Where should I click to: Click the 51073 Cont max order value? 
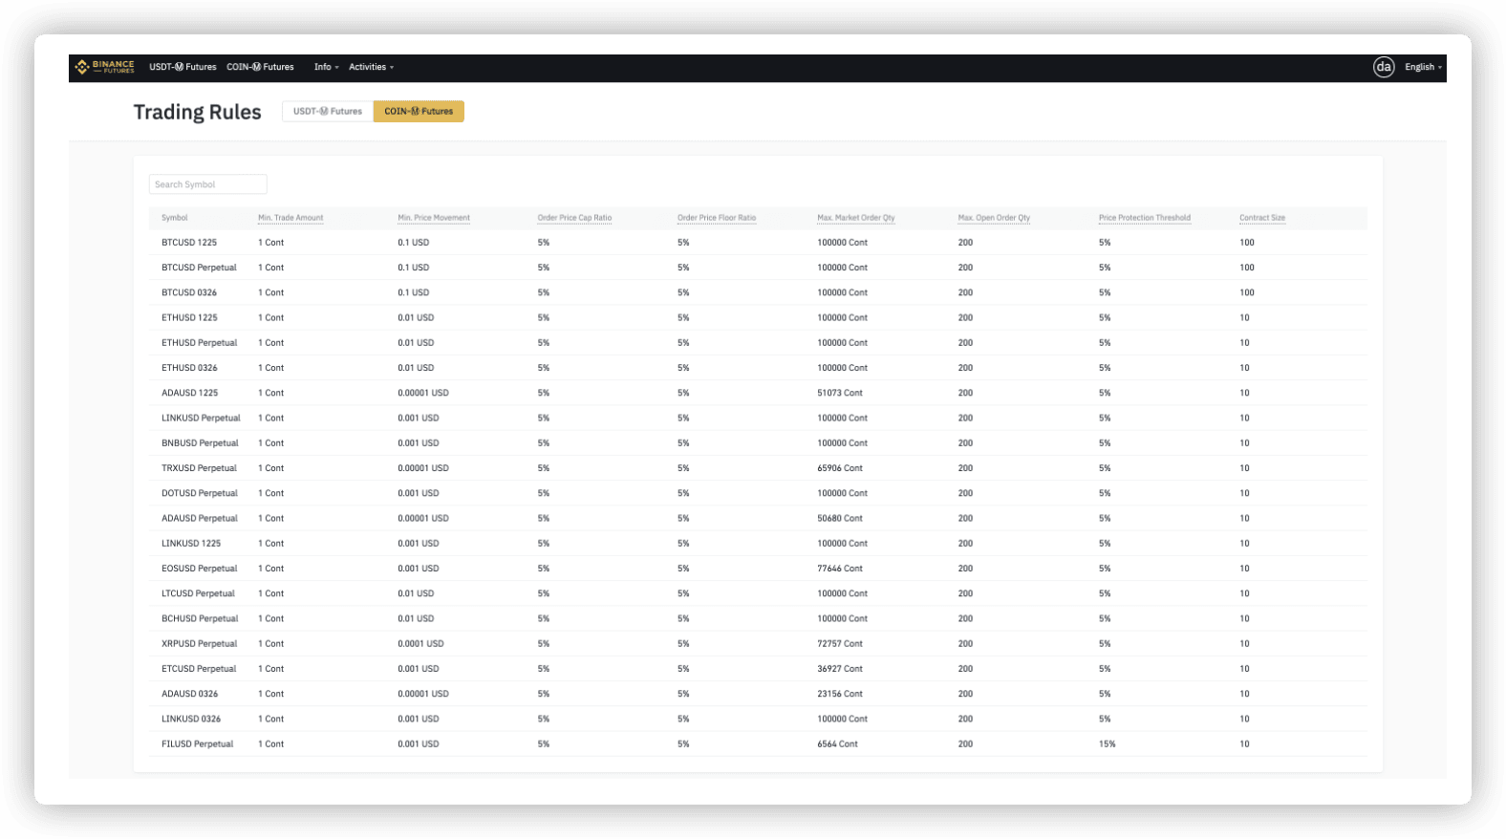pyautogui.click(x=840, y=393)
